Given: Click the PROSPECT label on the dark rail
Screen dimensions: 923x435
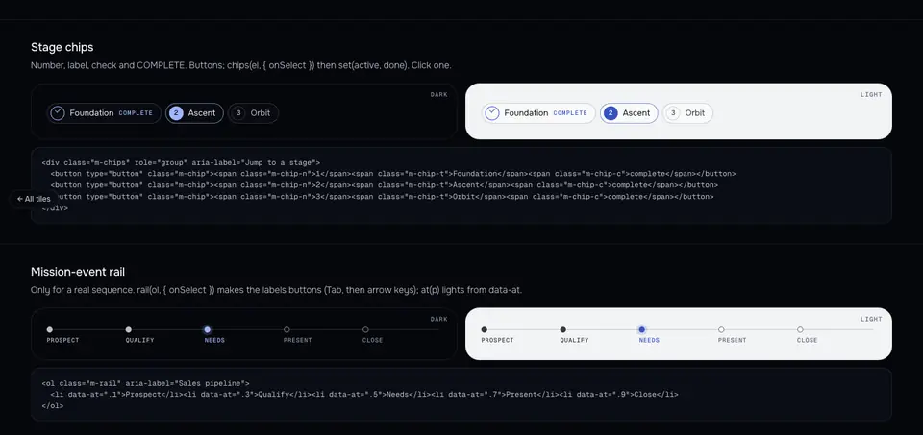Looking at the screenshot, I should point(63,340).
